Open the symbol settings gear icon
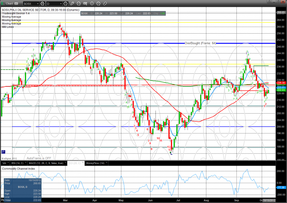287x203 pixels. [42, 4]
